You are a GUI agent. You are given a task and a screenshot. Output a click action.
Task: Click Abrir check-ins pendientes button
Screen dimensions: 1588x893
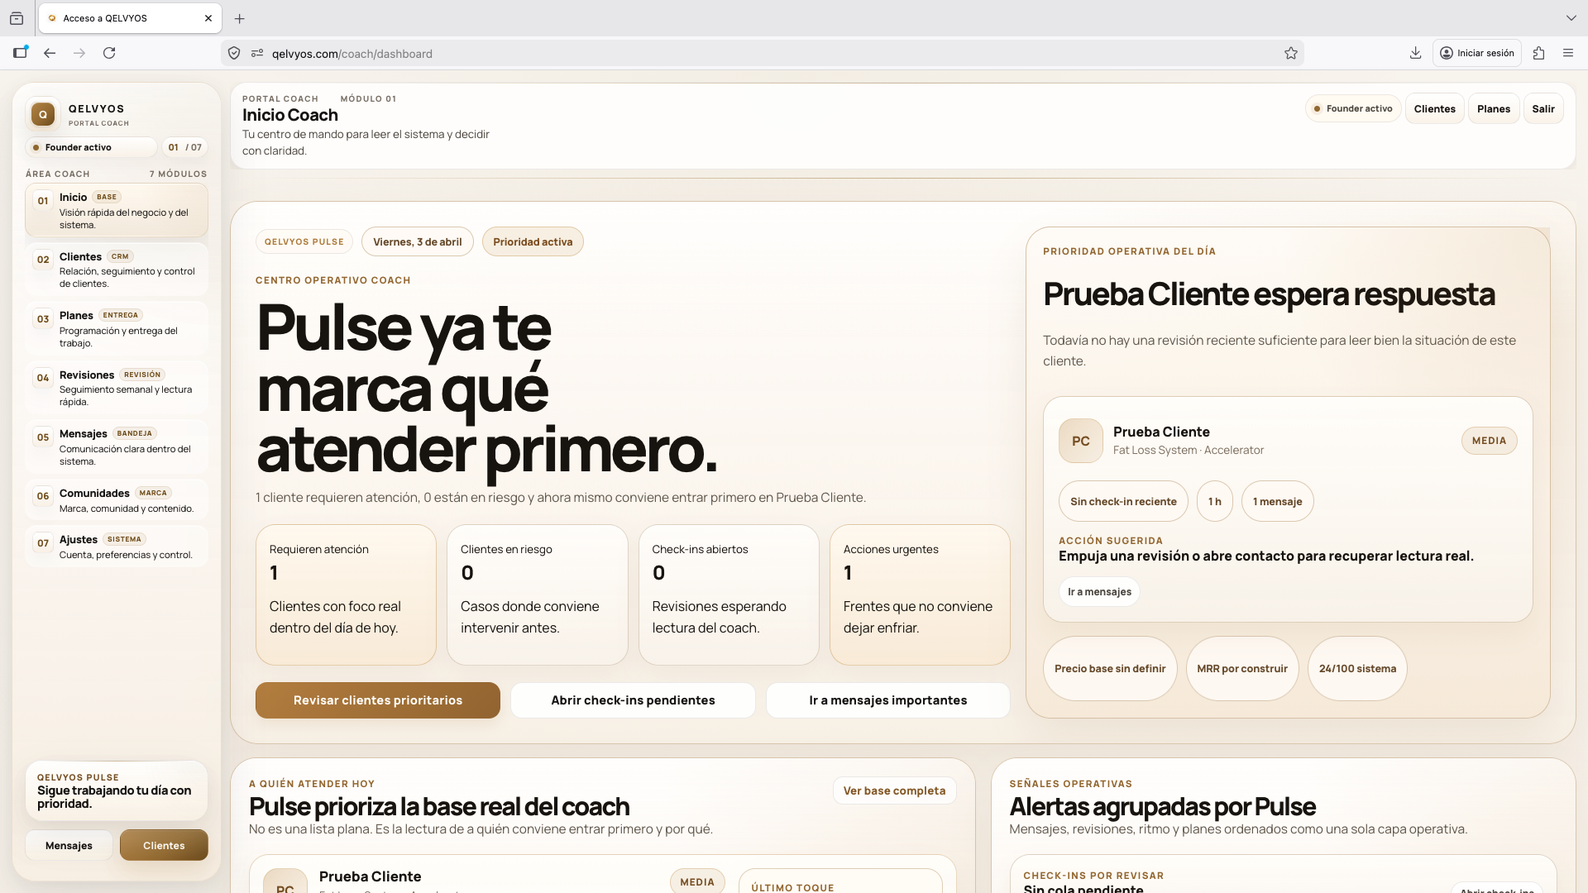coord(633,700)
